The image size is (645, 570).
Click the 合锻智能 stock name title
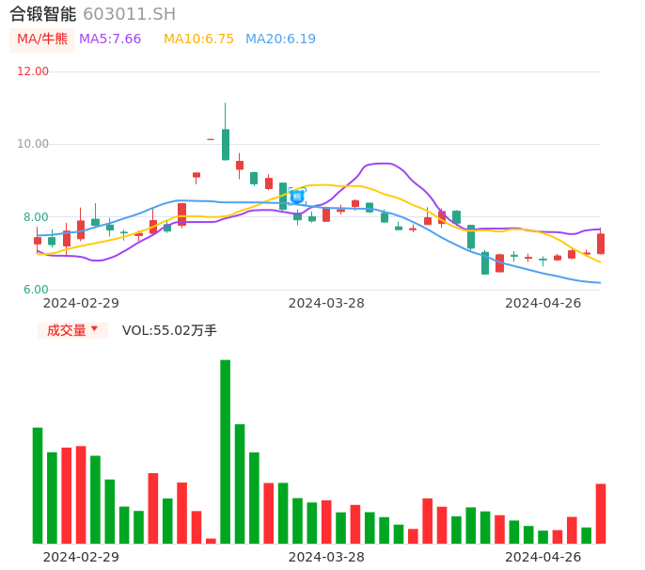[x=42, y=14]
